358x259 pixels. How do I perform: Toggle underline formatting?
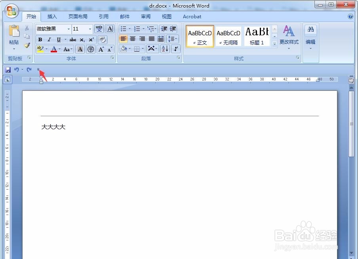click(59, 40)
